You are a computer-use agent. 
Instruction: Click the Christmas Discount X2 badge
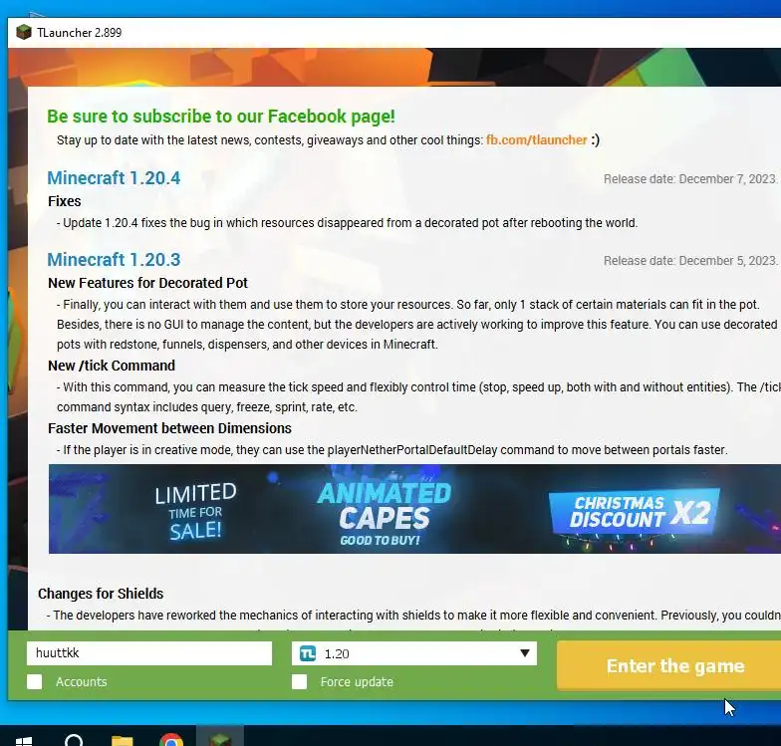pos(635,513)
